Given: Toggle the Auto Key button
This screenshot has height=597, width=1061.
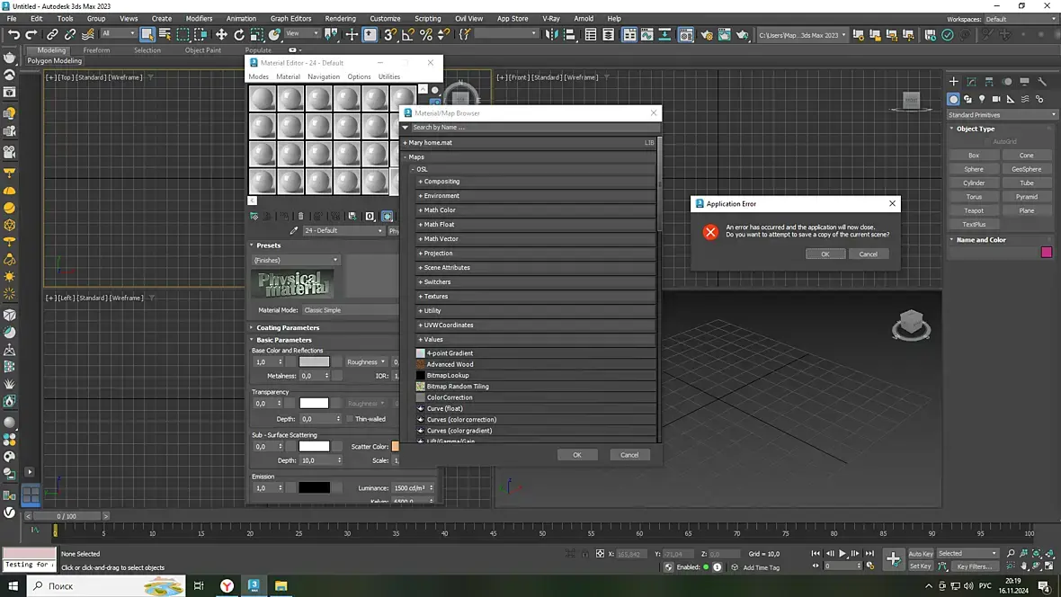Looking at the screenshot, I should click(x=921, y=554).
